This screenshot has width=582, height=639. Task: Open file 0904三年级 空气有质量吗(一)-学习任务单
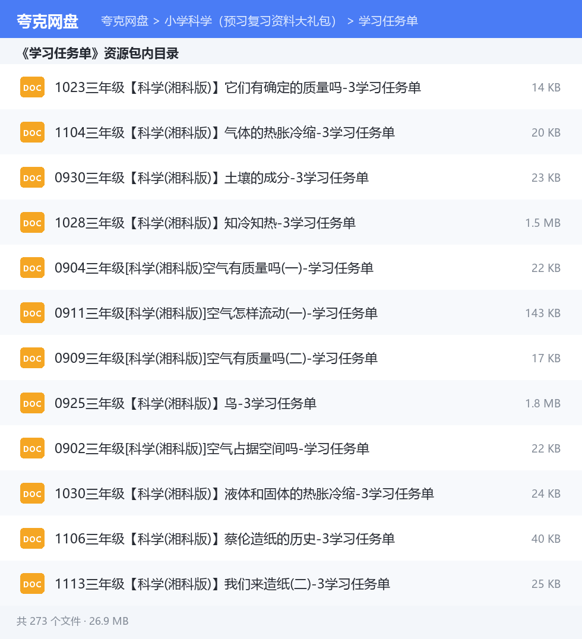coord(214,268)
